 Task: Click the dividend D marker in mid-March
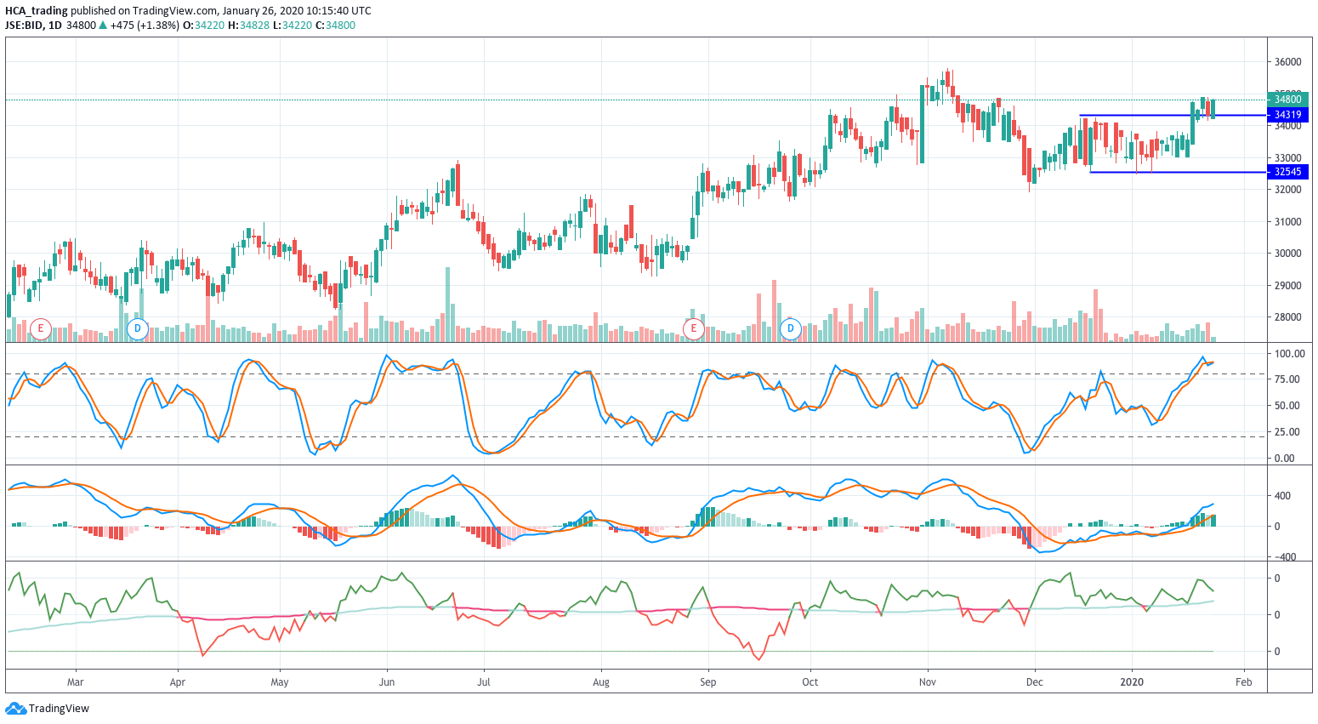pyautogui.click(x=137, y=328)
